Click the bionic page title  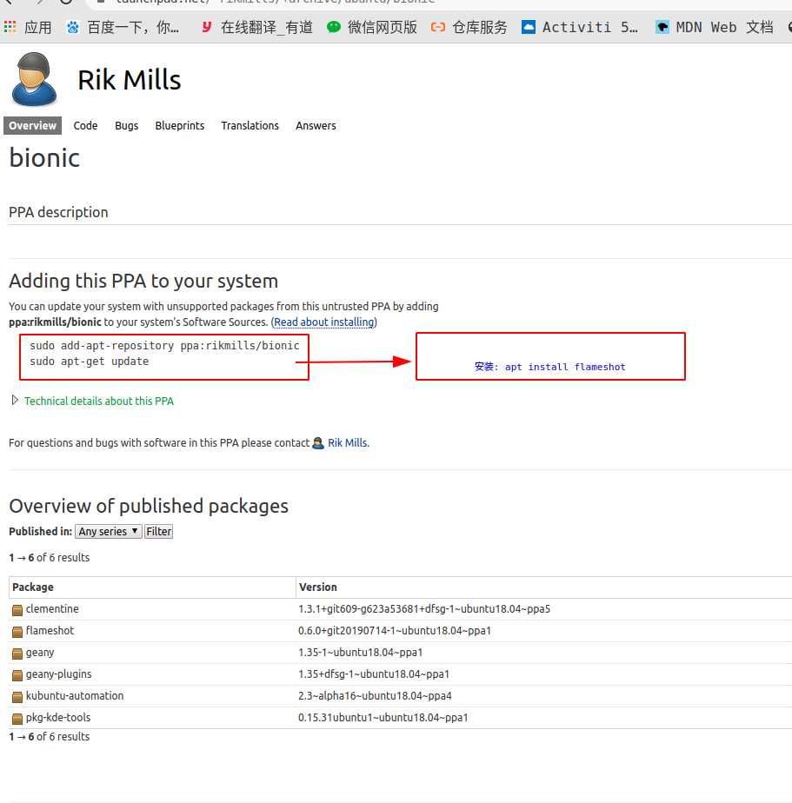coord(44,158)
